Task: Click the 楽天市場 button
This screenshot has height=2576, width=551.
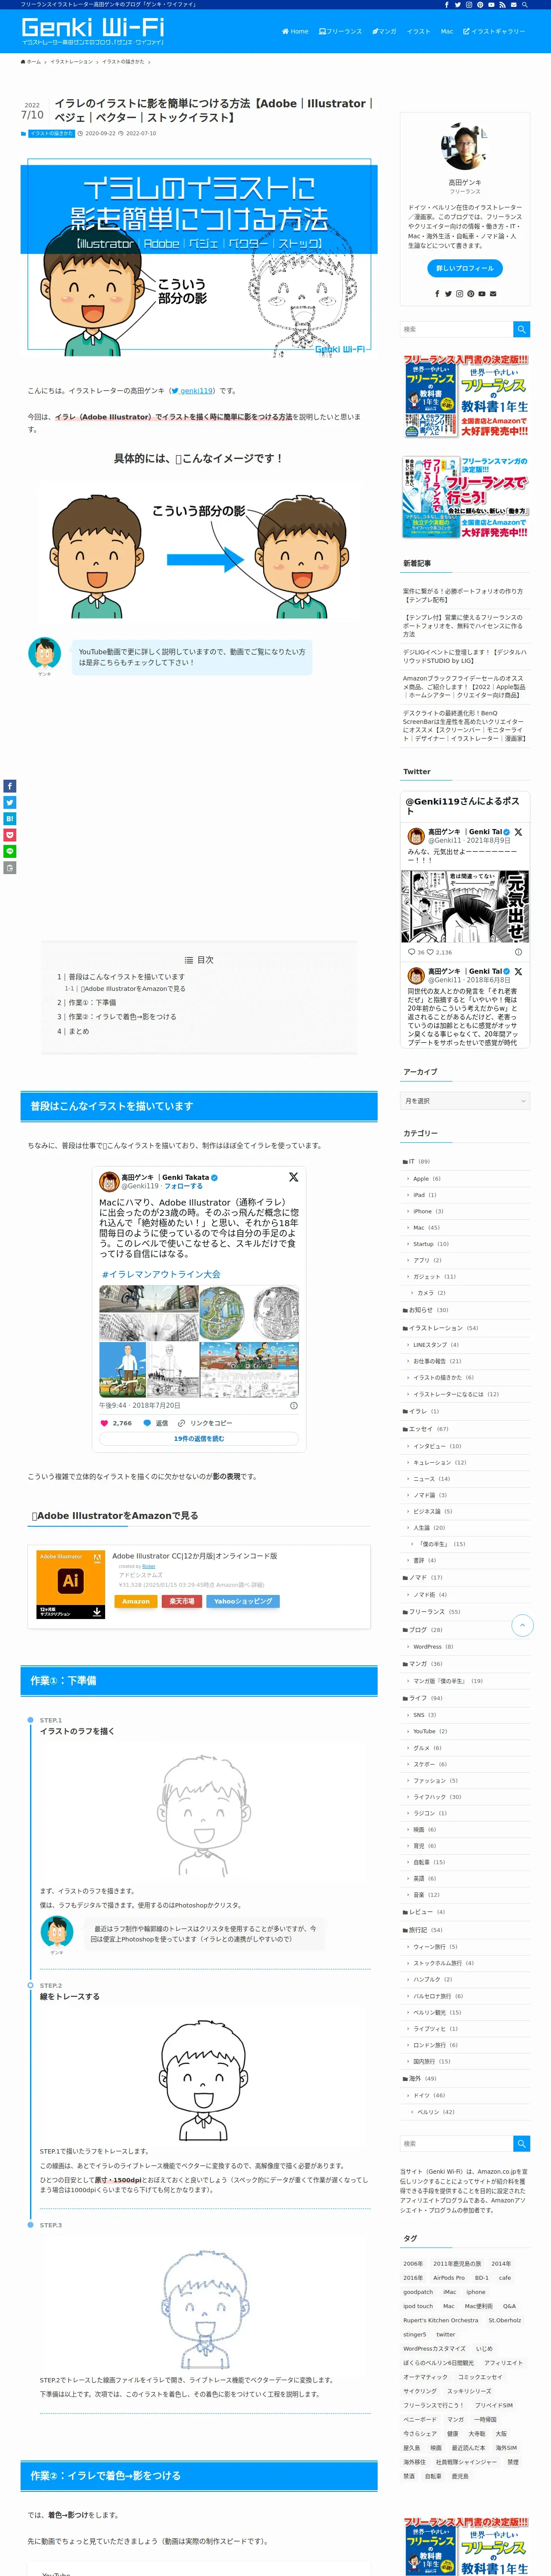Action: 182,1601
